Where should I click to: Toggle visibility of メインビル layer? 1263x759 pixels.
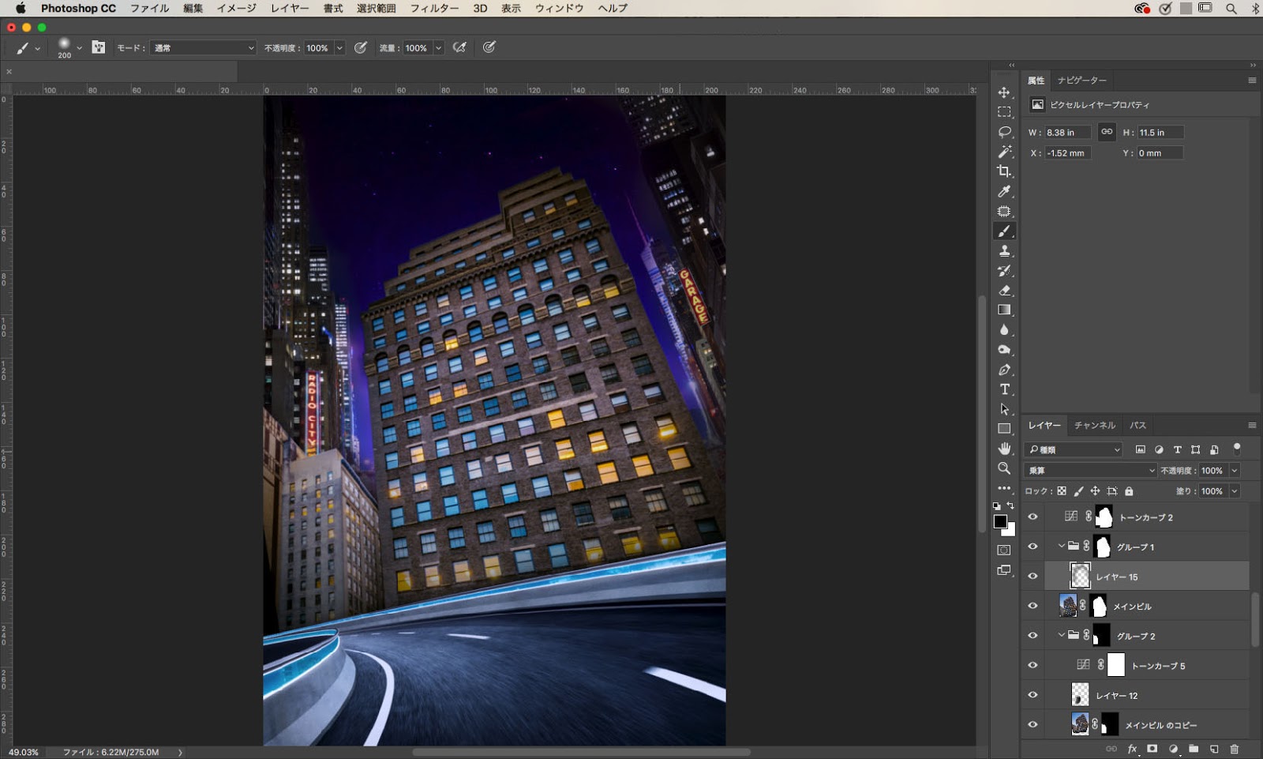(x=1033, y=607)
